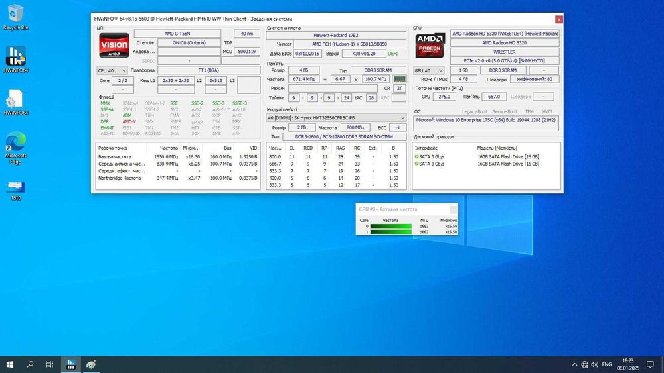Select the HWiNFO64 settings file with gear icon
The height and width of the screenshot is (373, 664).
(16, 102)
